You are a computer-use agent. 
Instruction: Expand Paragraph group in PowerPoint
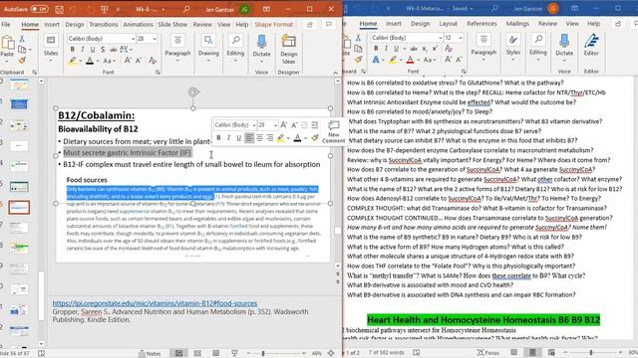pyautogui.click(x=177, y=48)
